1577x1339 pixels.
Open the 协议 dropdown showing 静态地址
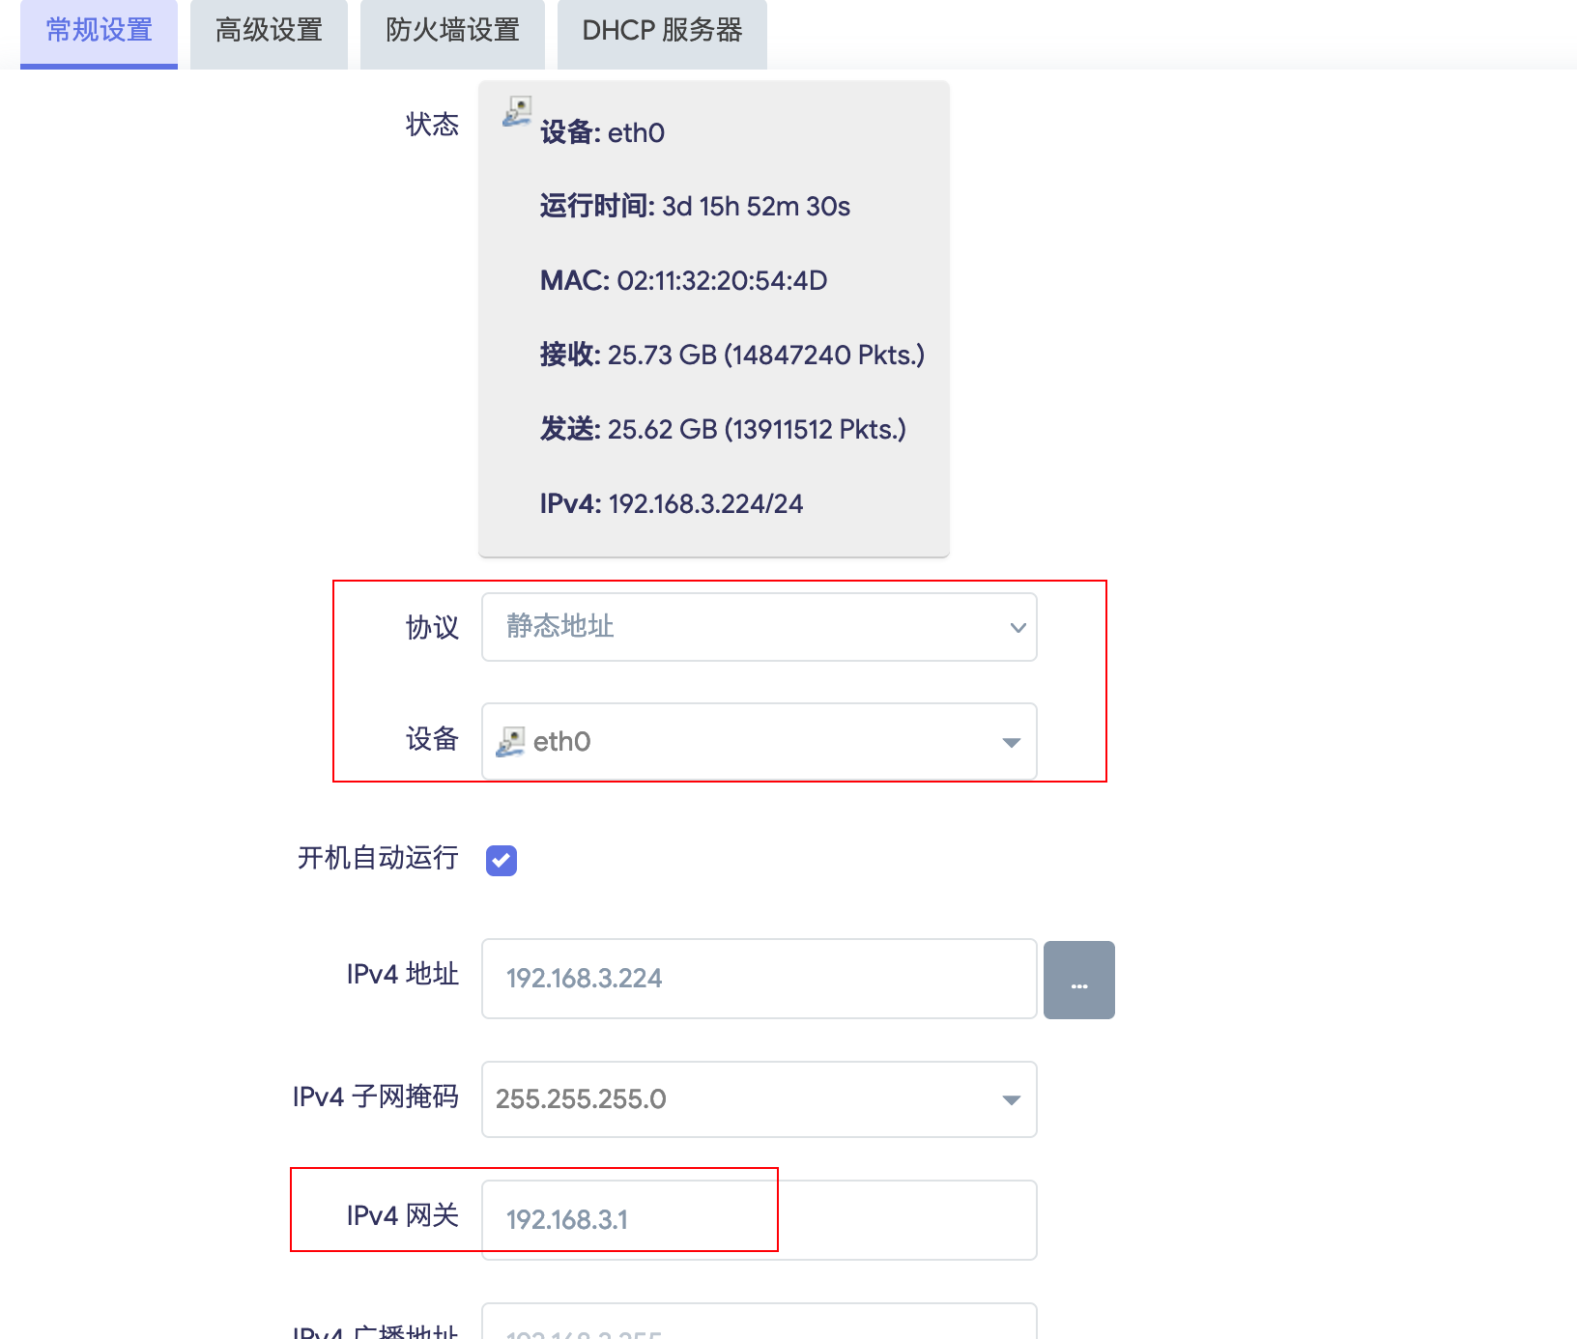pos(759,627)
